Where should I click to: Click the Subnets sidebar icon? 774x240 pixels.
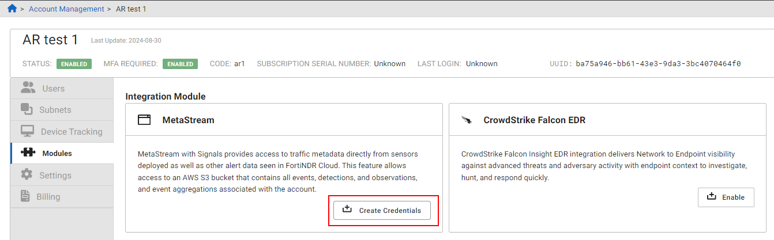[27, 109]
